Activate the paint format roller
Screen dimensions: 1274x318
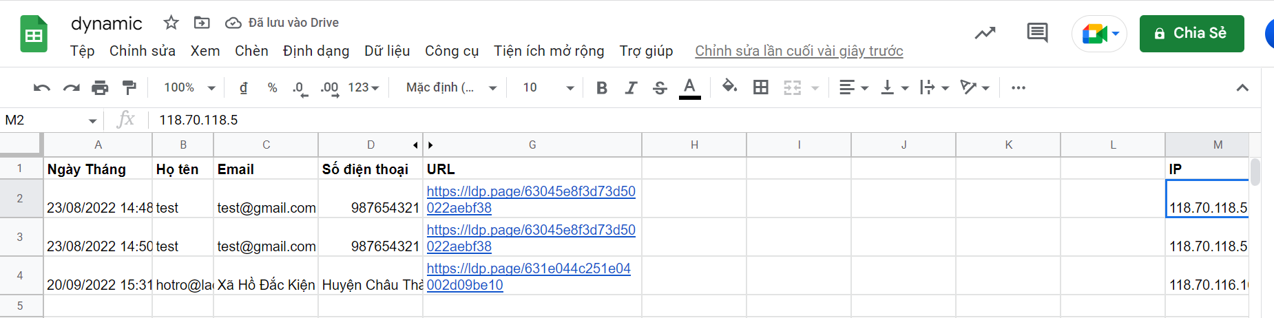click(x=129, y=88)
